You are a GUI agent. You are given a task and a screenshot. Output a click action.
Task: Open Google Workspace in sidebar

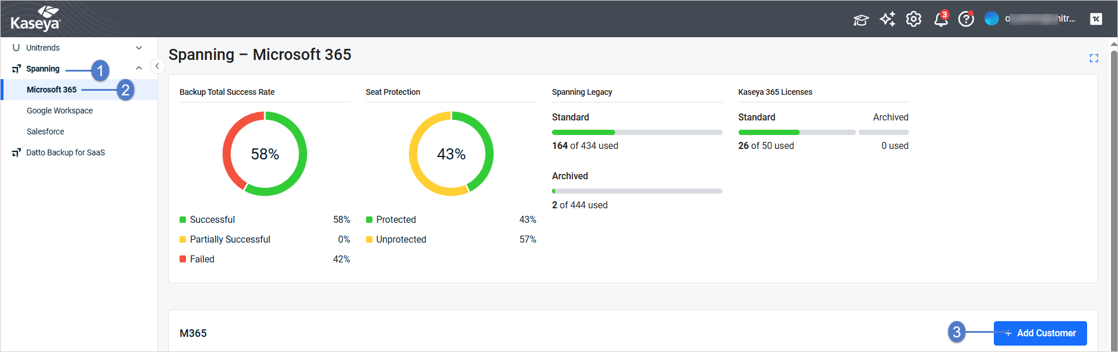click(x=59, y=111)
